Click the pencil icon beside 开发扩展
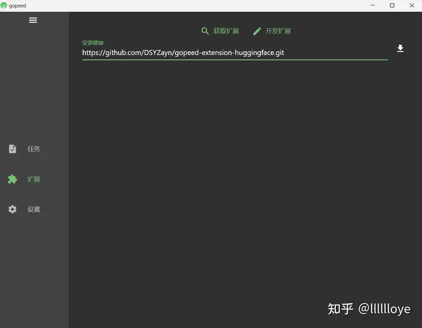The width and height of the screenshot is (422, 328). coord(257,31)
